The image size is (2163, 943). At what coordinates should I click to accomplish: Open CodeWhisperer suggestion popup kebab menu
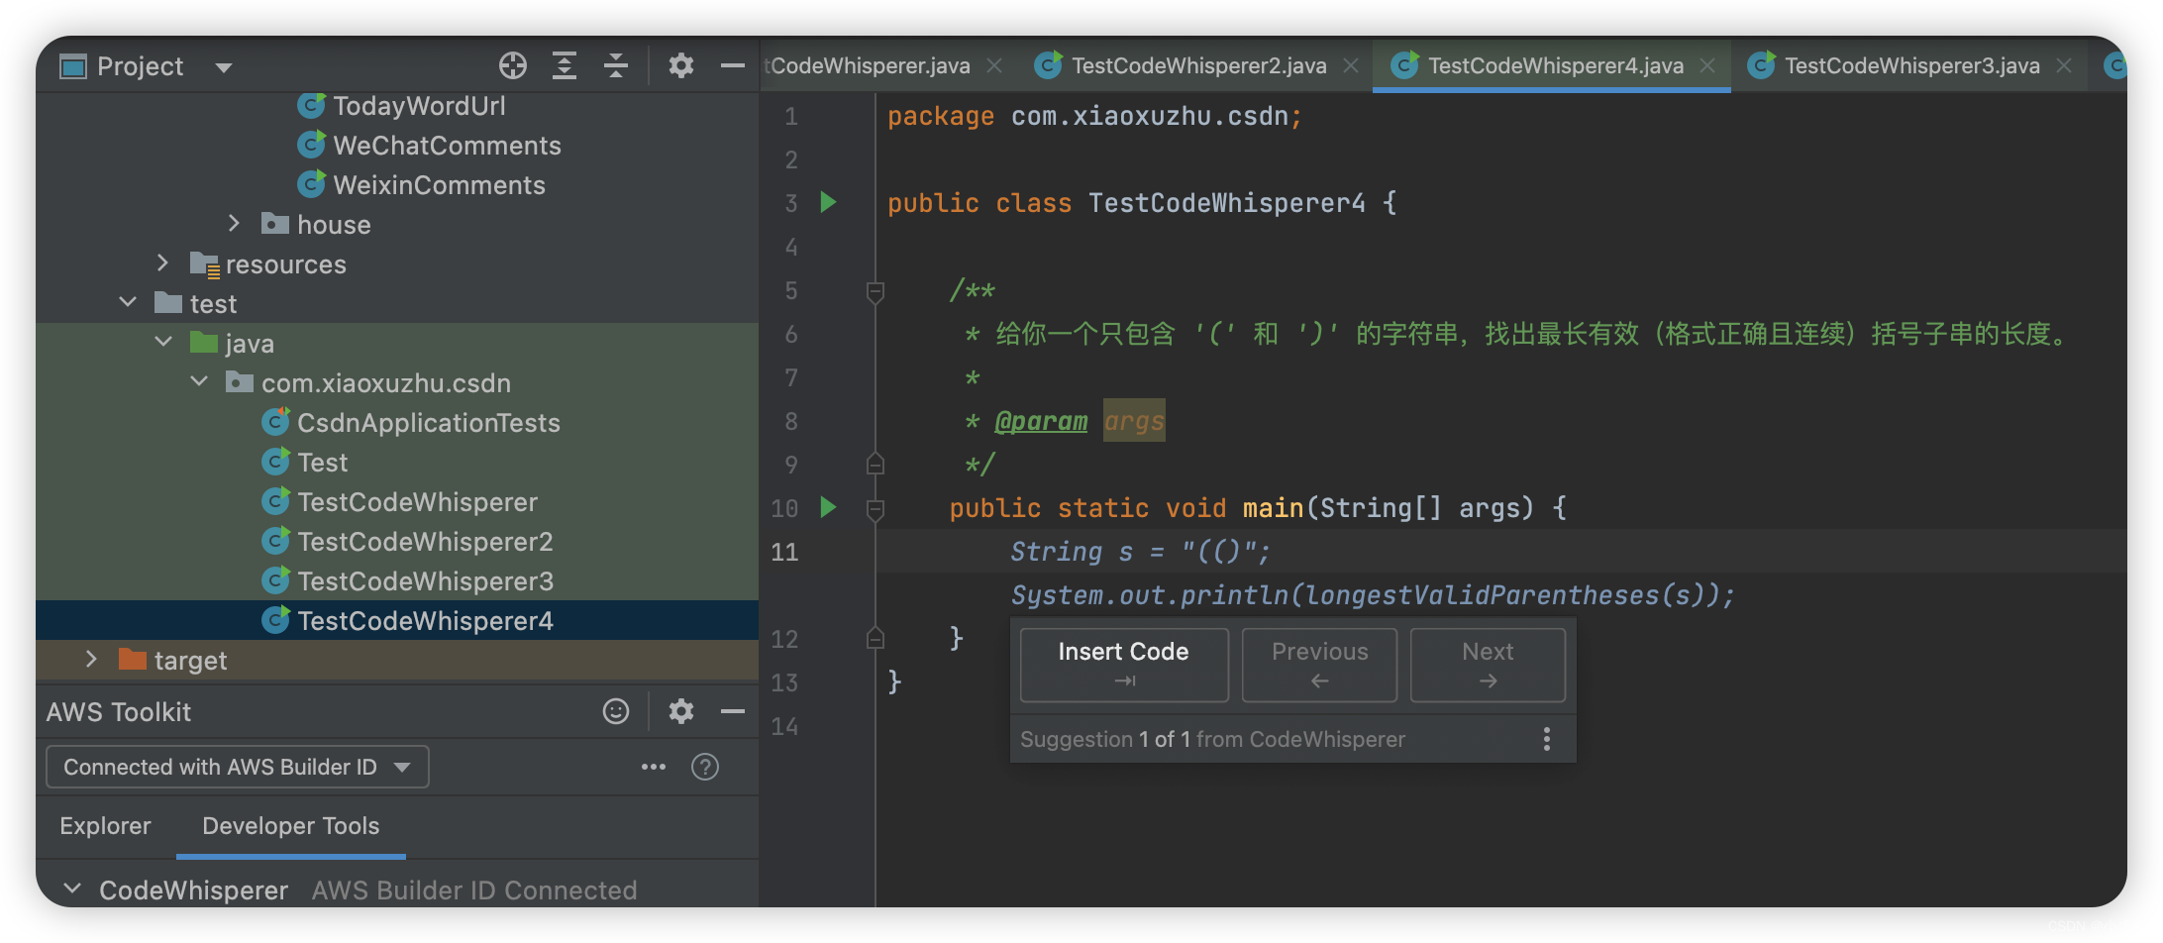(1546, 739)
